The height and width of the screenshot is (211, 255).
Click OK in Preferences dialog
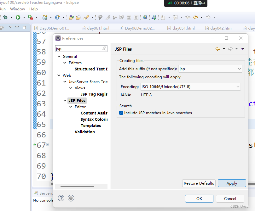pyautogui.click(x=199, y=199)
